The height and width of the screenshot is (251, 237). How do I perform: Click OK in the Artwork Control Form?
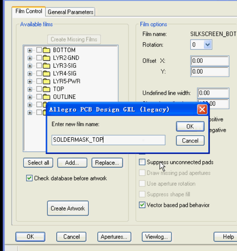30,237
